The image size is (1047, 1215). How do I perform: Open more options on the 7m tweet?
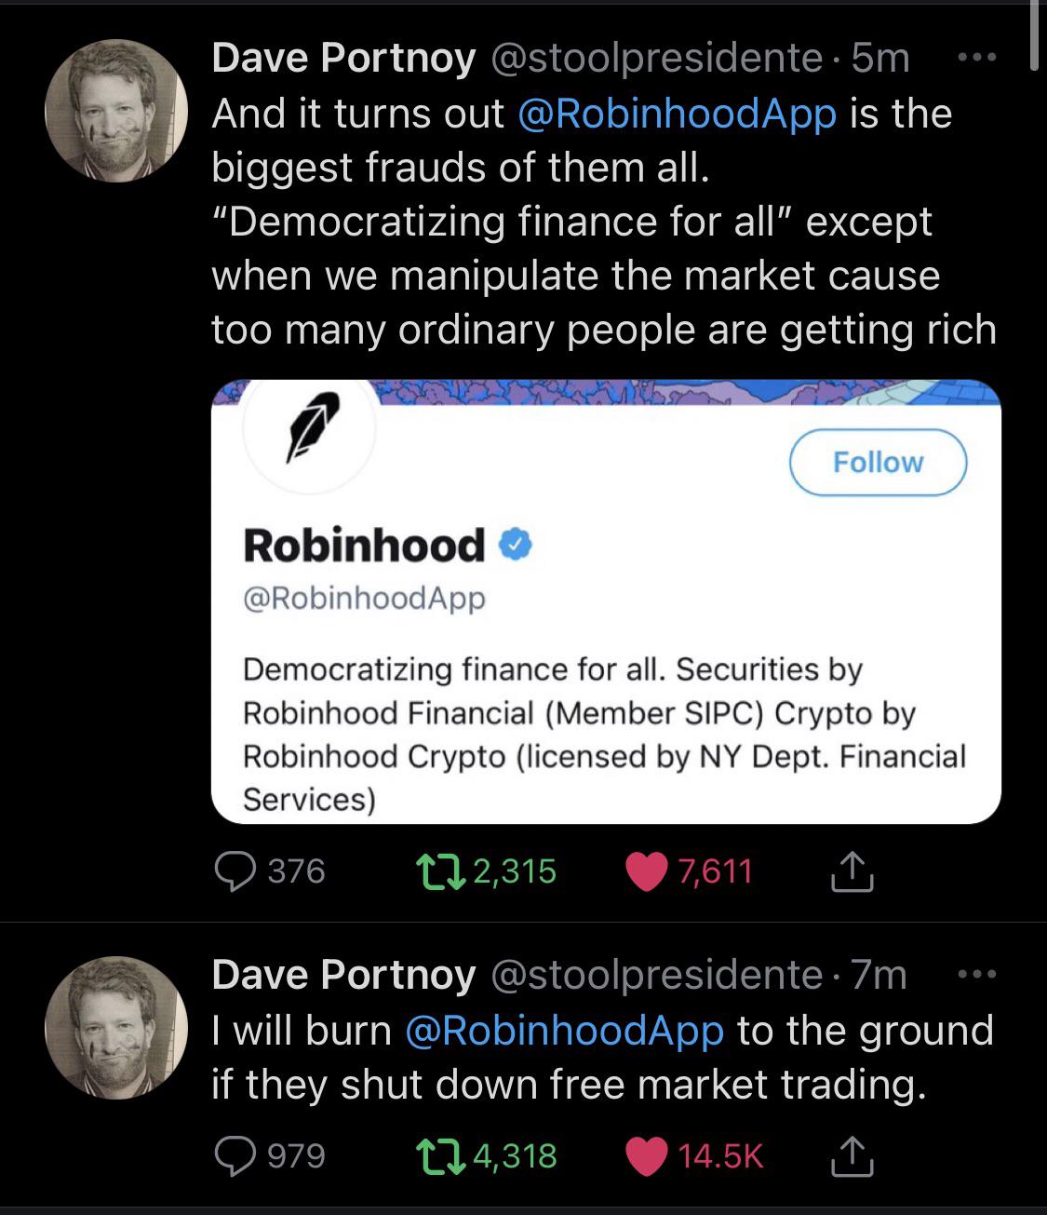coord(977,975)
